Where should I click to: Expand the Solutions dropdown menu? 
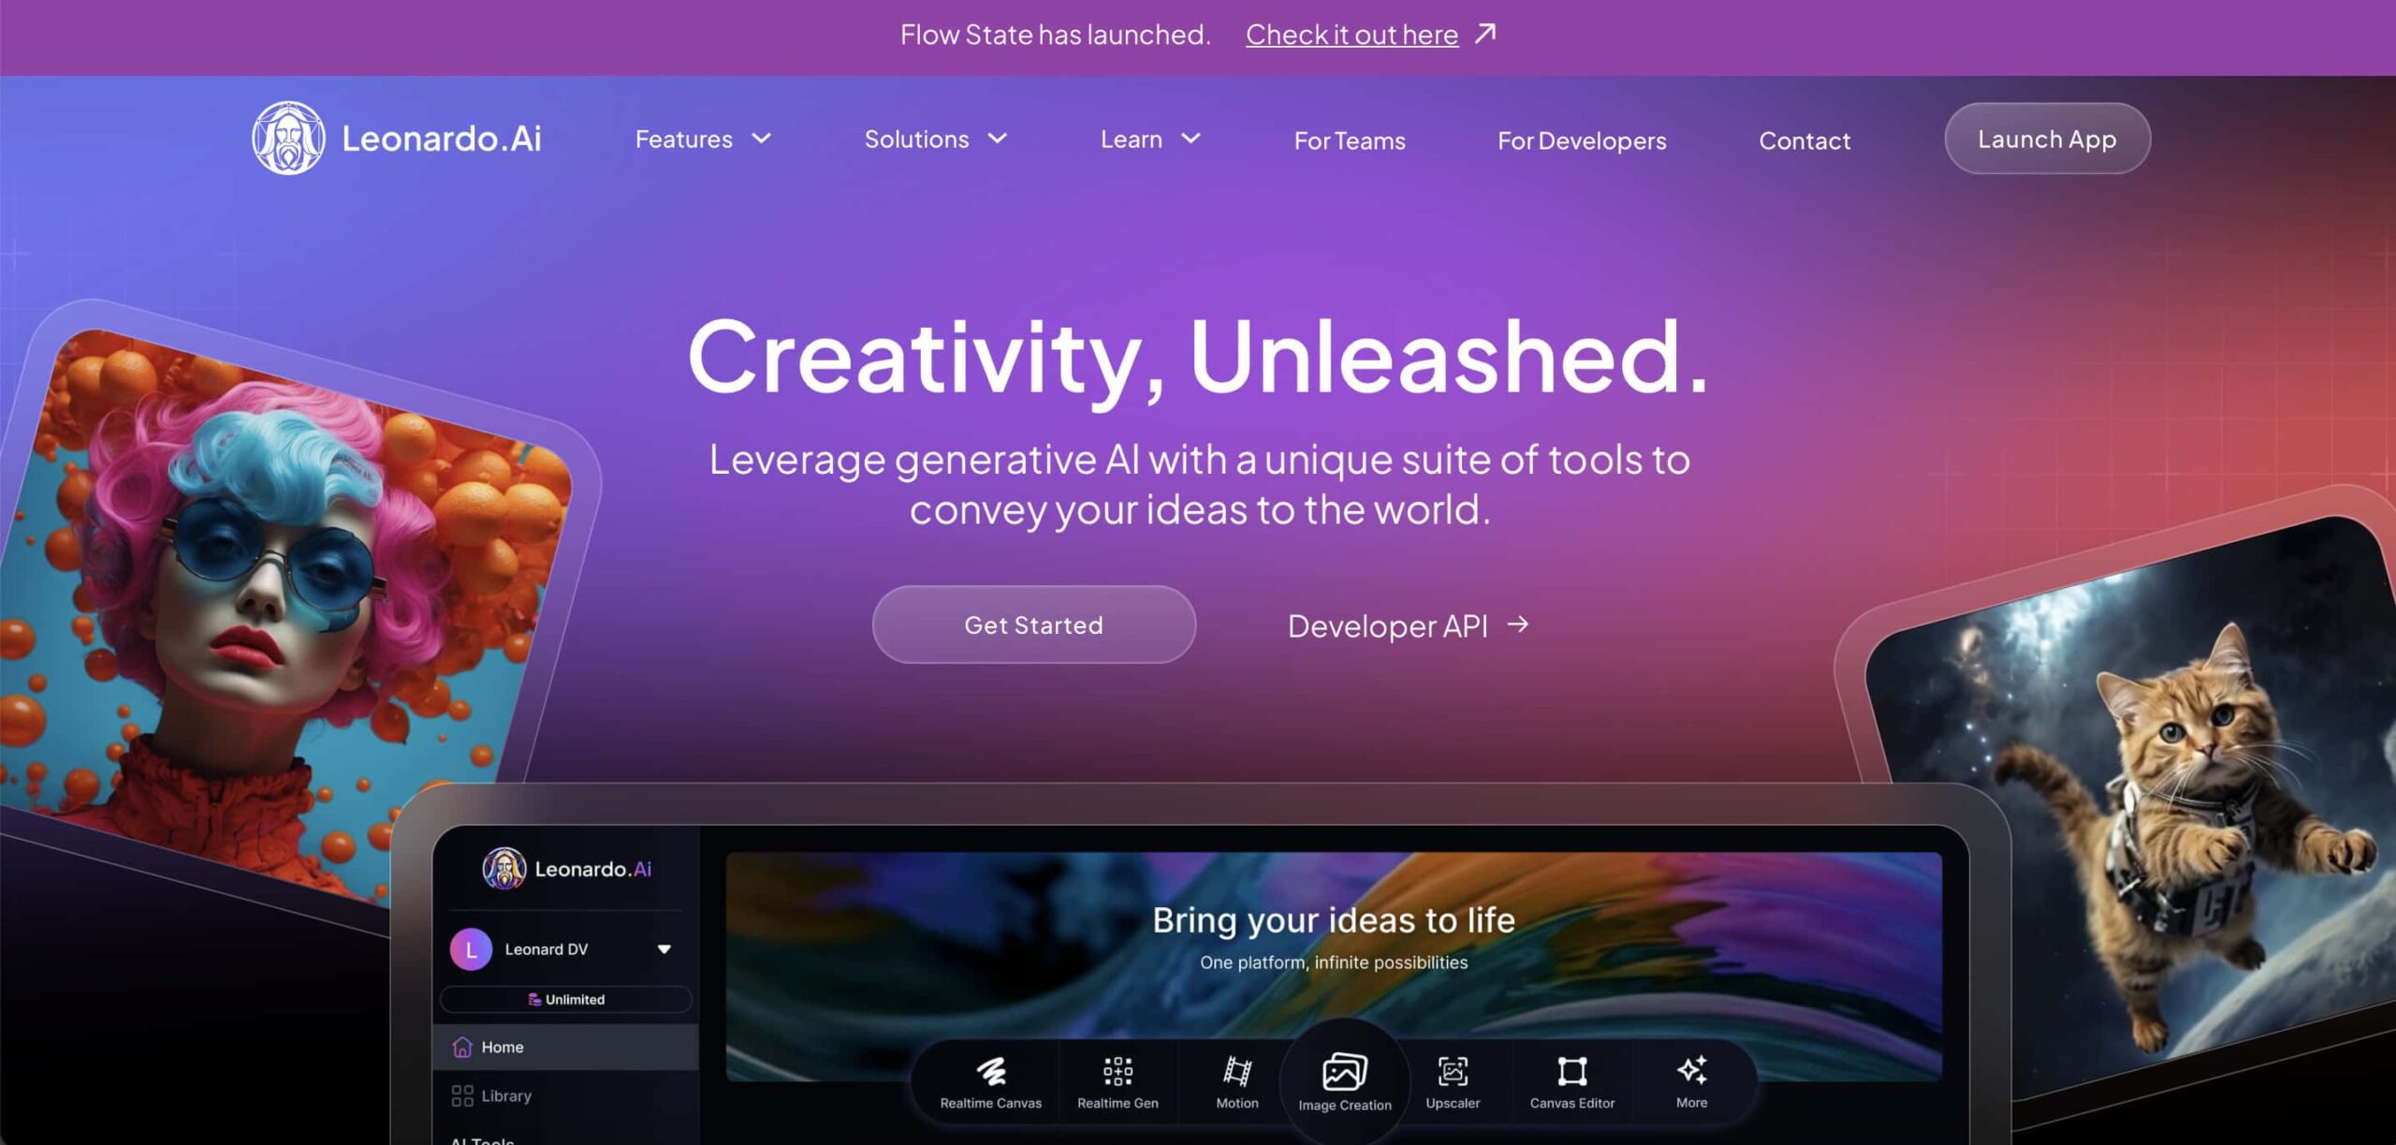click(x=936, y=139)
